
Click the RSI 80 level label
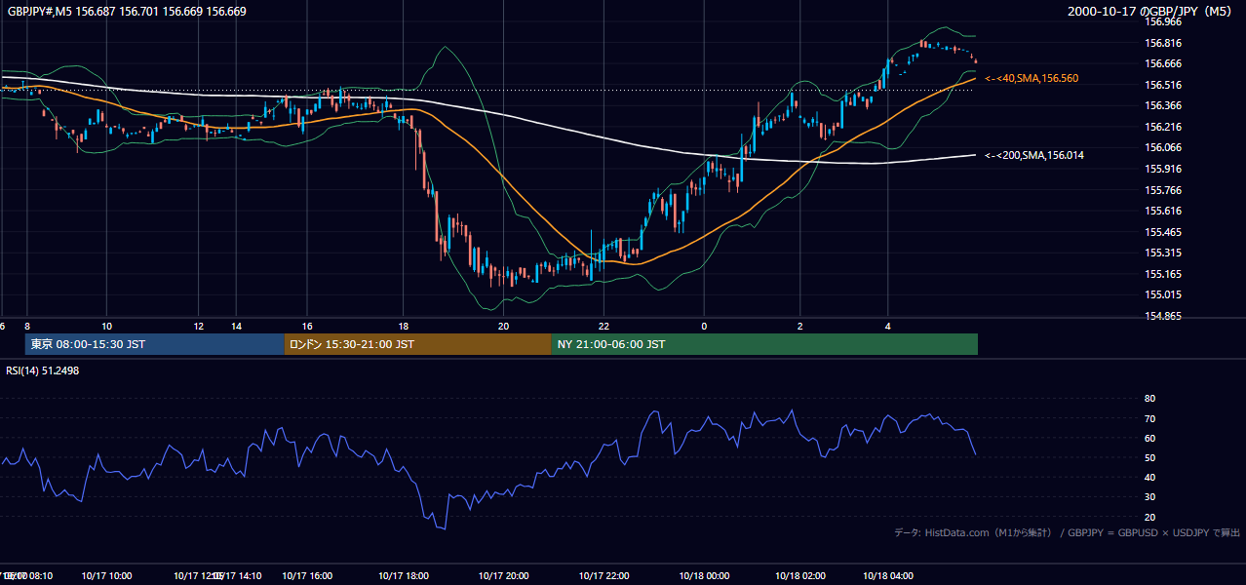[x=1149, y=399]
